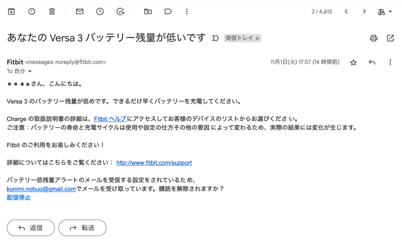The image size is (402, 244).
Task: Open the Fitbit ヘルプ link
Action: tap(110, 119)
